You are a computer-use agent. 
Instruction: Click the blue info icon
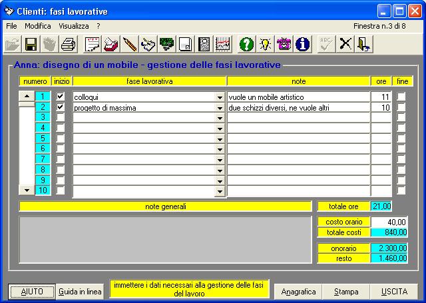click(x=303, y=44)
